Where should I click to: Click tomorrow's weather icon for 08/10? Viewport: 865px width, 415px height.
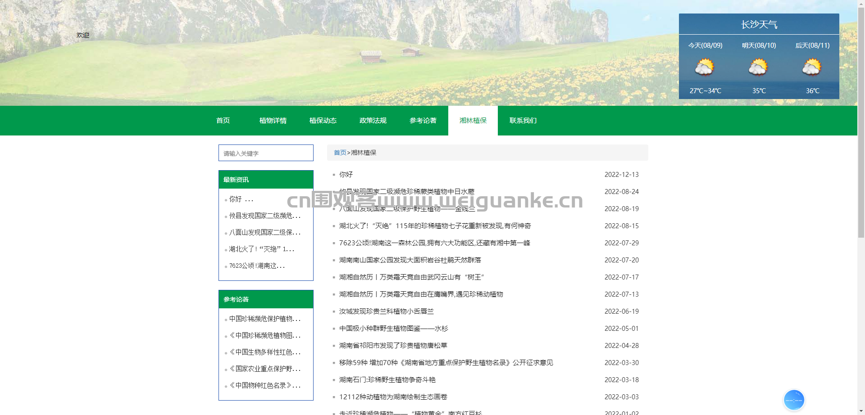tap(758, 68)
